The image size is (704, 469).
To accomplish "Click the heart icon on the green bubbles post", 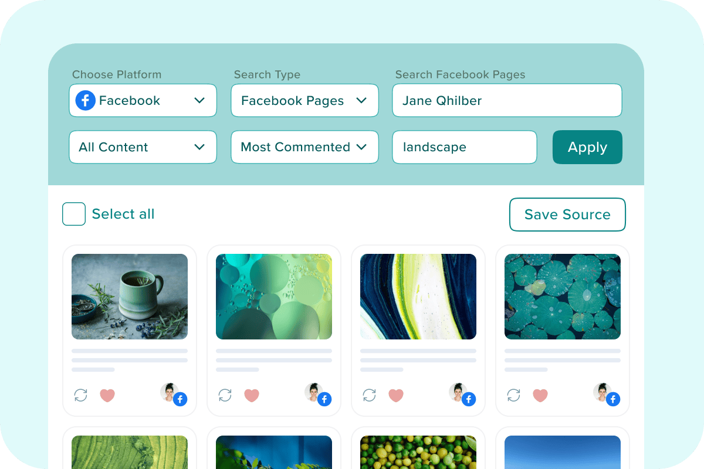I will click(252, 396).
